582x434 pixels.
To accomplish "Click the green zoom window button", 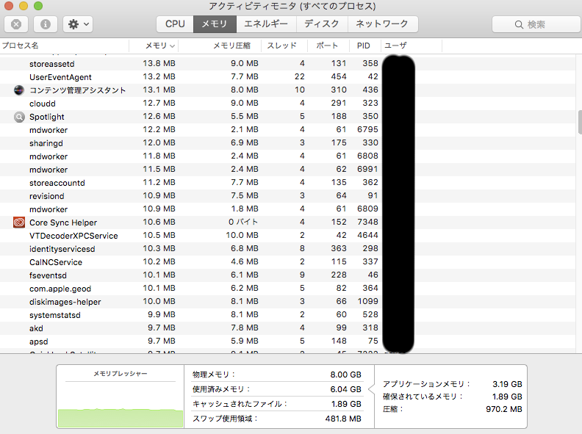I will (38, 6).
